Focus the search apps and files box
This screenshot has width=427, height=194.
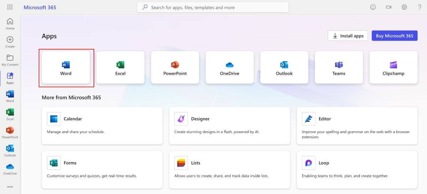click(213, 7)
